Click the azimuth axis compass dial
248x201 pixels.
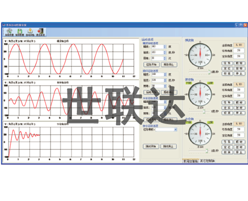point(200,134)
